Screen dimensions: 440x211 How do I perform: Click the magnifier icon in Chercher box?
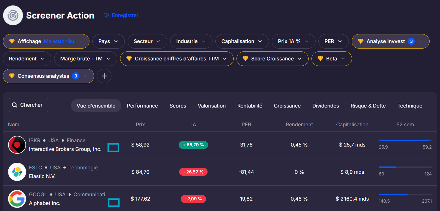[x=15, y=105]
